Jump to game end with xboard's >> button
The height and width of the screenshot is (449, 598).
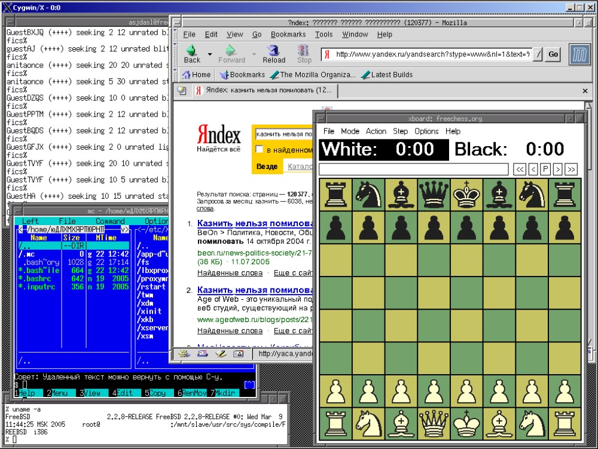pyautogui.click(x=571, y=169)
